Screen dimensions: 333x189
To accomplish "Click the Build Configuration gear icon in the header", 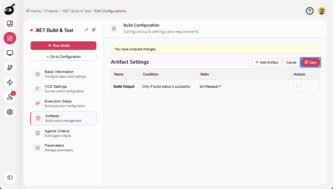I will [114, 28].
